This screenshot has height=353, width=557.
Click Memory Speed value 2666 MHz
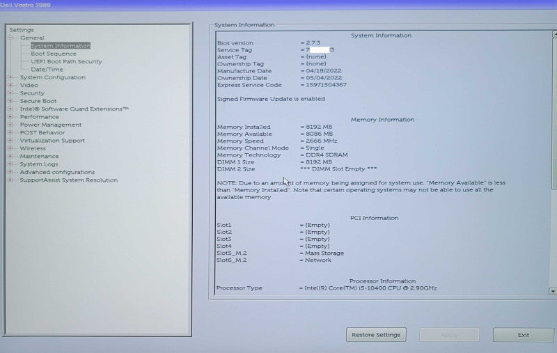[x=322, y=141]
